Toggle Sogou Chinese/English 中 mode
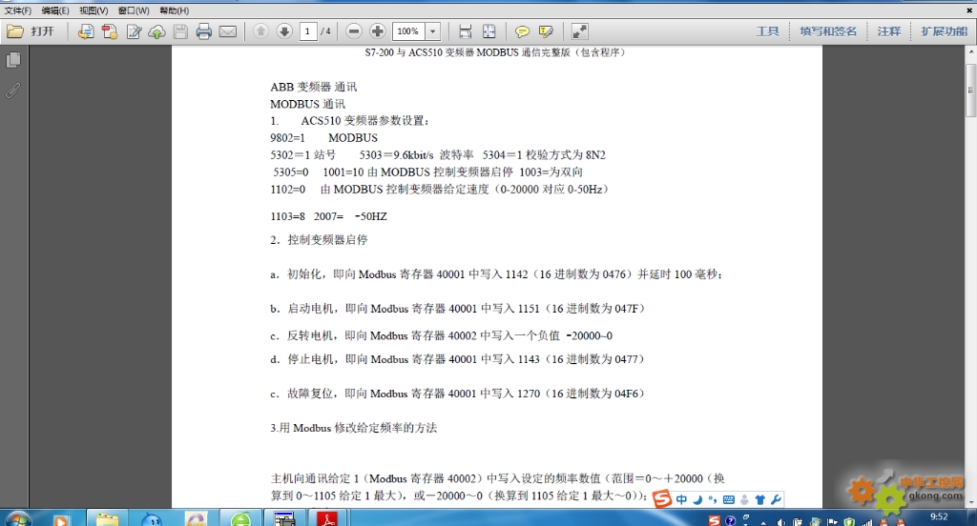Viewport: 977px width, 526px height. pos(681,499)
